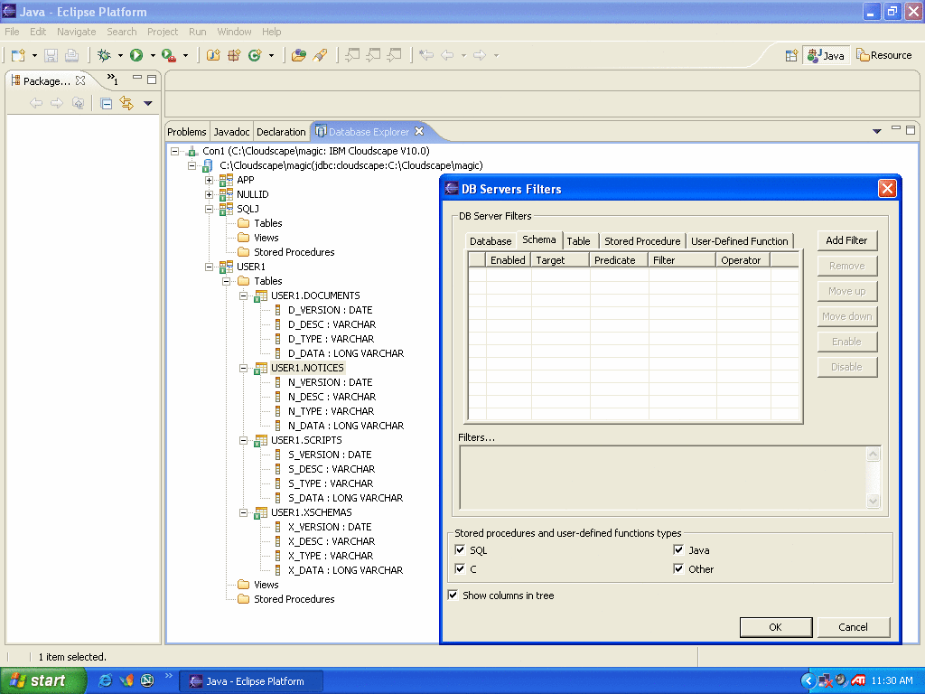Click the Filters text area scrollbar
This screenshot has height=694, width=925.
point(873,478)
